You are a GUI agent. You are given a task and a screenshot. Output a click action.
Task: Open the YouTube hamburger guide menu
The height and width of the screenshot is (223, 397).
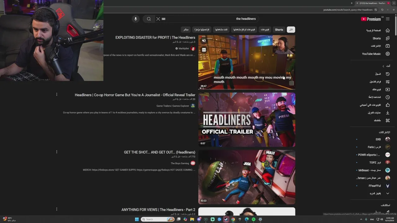388,19
